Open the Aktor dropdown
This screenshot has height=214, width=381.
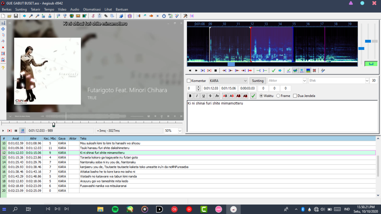pos(287,81)
